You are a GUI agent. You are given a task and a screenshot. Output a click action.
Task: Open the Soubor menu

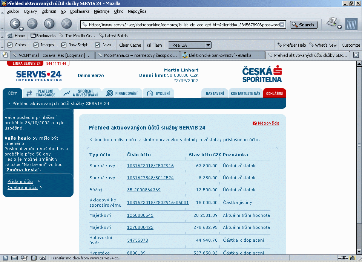(x=13, y=11)
